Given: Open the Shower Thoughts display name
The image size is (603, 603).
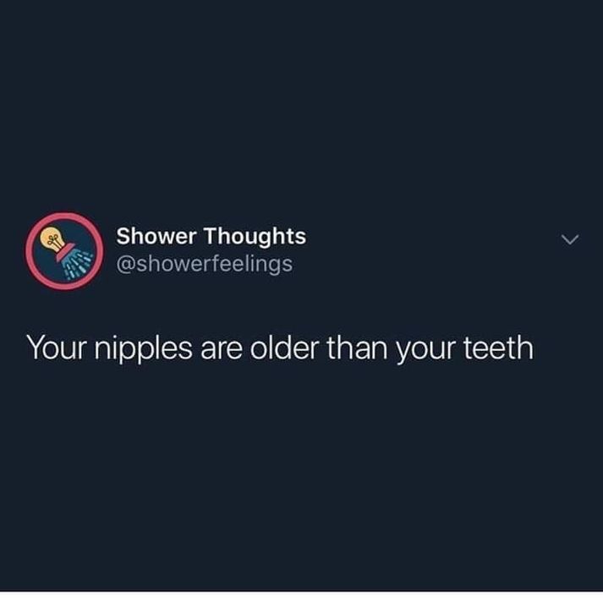Looking at the screenshot, I should (x=211, y=236).
